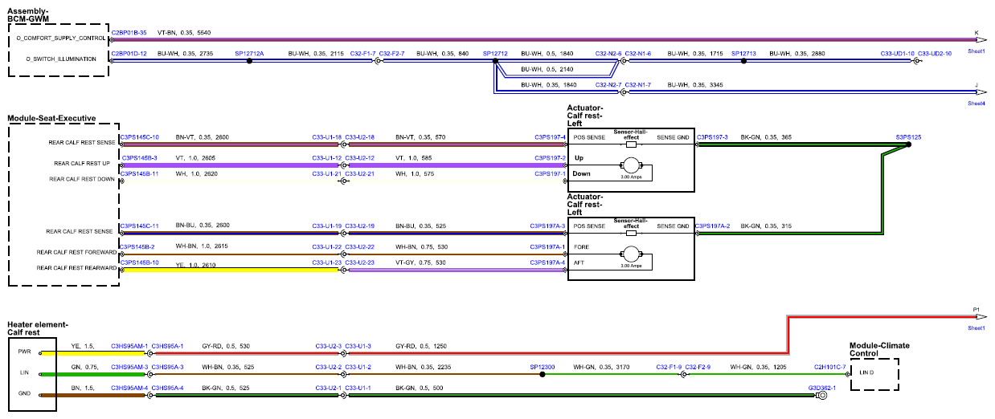Open connector link C3PS145C-11
995x419 pixels.
(140, 226)
